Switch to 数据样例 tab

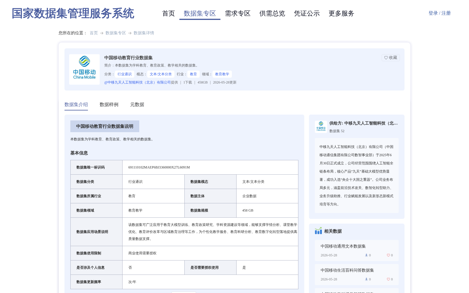[x=109, y=105]
